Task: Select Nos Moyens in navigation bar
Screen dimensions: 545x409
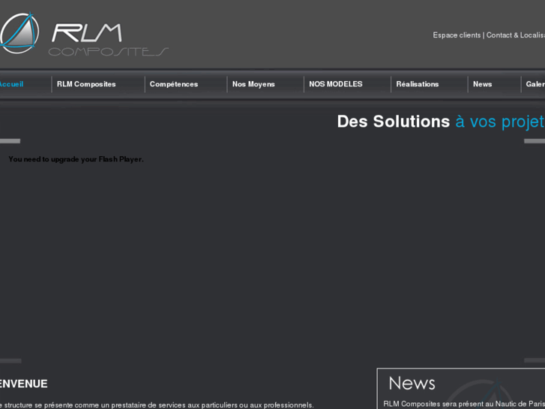Action: tap(253, 84)
